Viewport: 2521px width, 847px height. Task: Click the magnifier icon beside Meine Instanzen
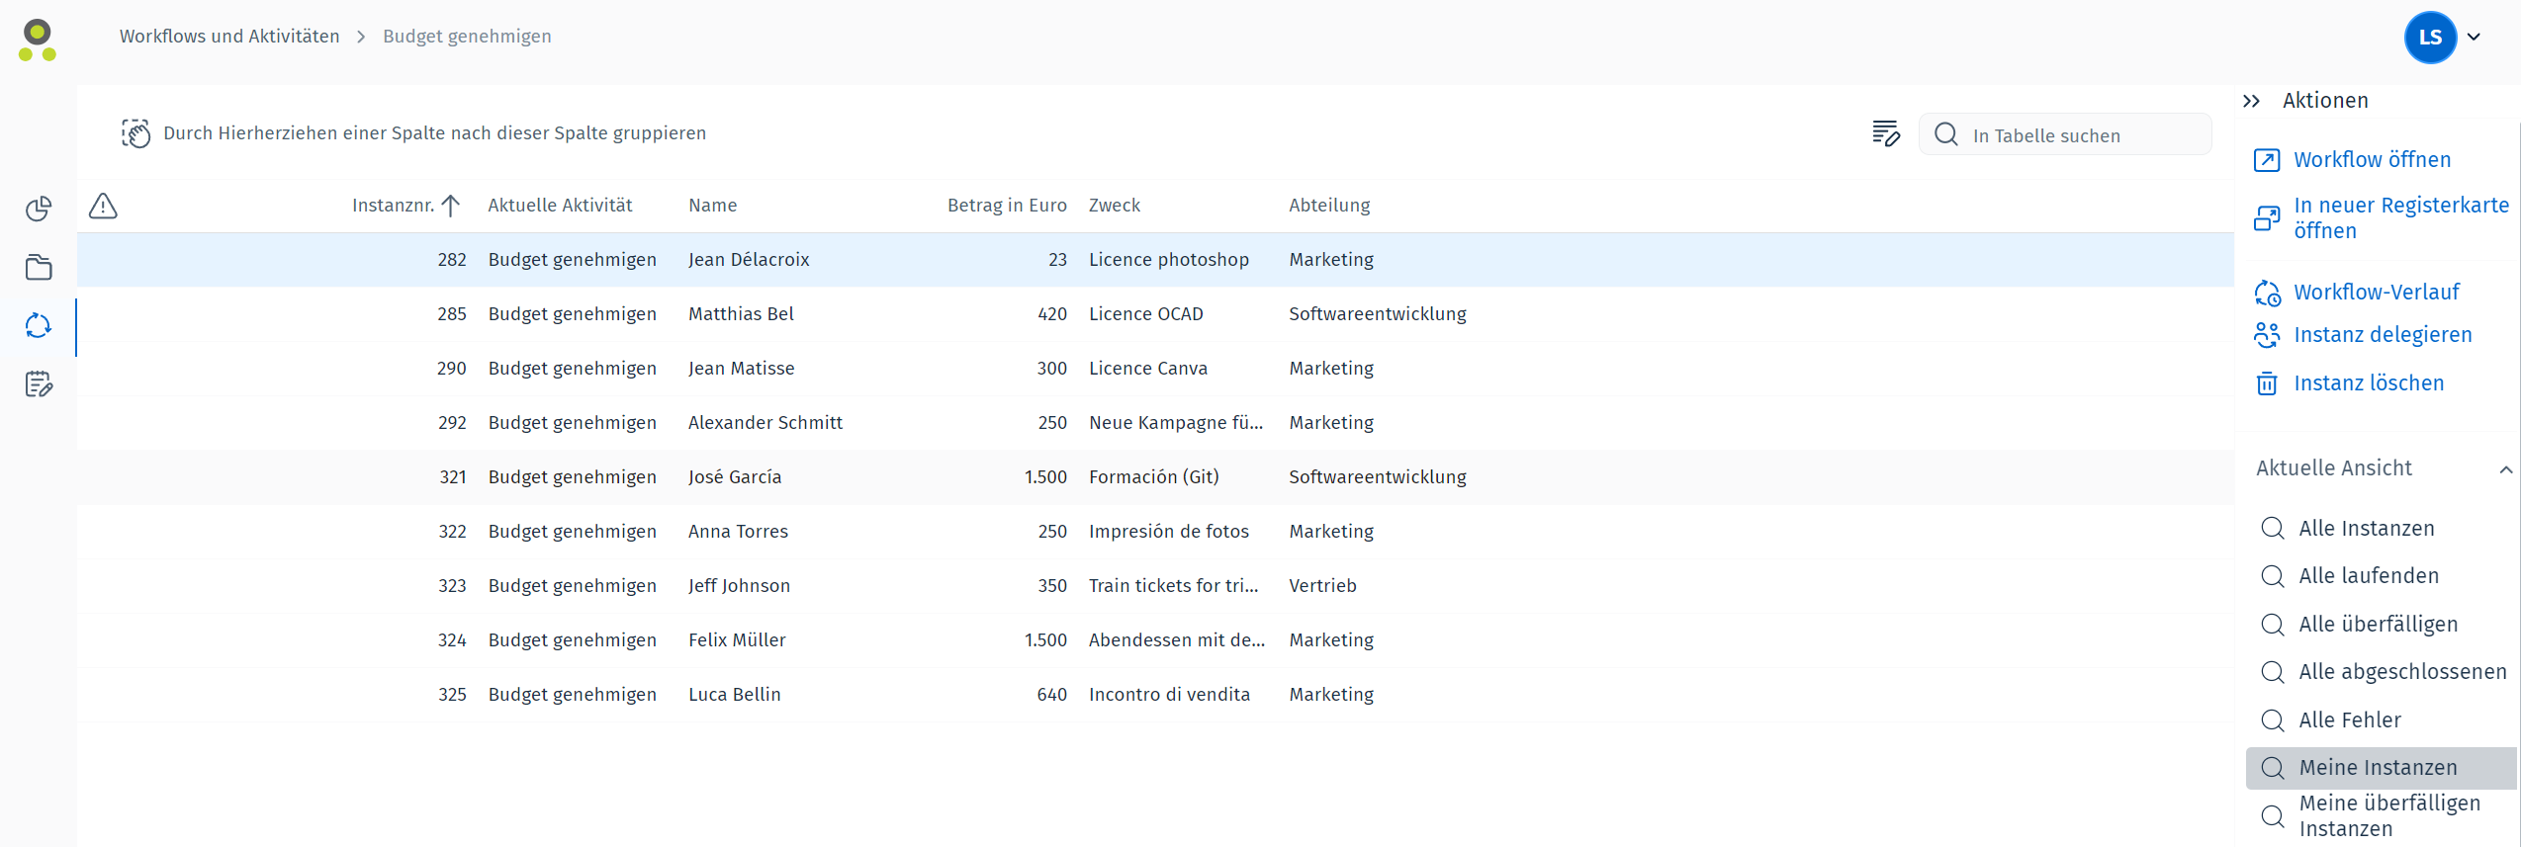[x=2272, y=768]
